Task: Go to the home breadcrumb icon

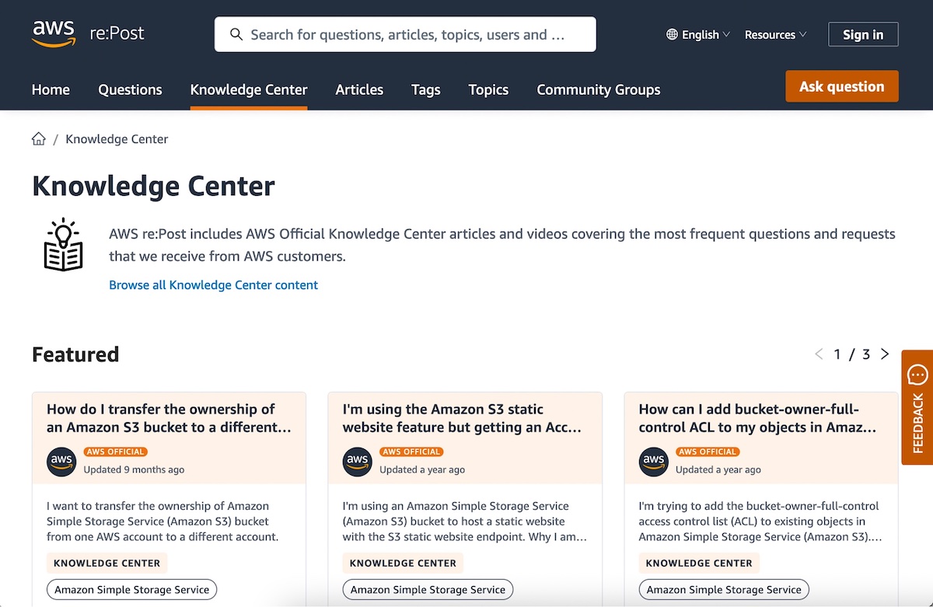Action: tap(38, 139)
